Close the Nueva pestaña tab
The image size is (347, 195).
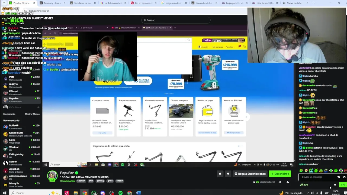[307, 3]
